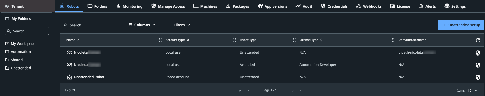Click shield icon for Unattended Robot row
The image size is (485, 96).
pyautogui.click(x=478, y=77)
